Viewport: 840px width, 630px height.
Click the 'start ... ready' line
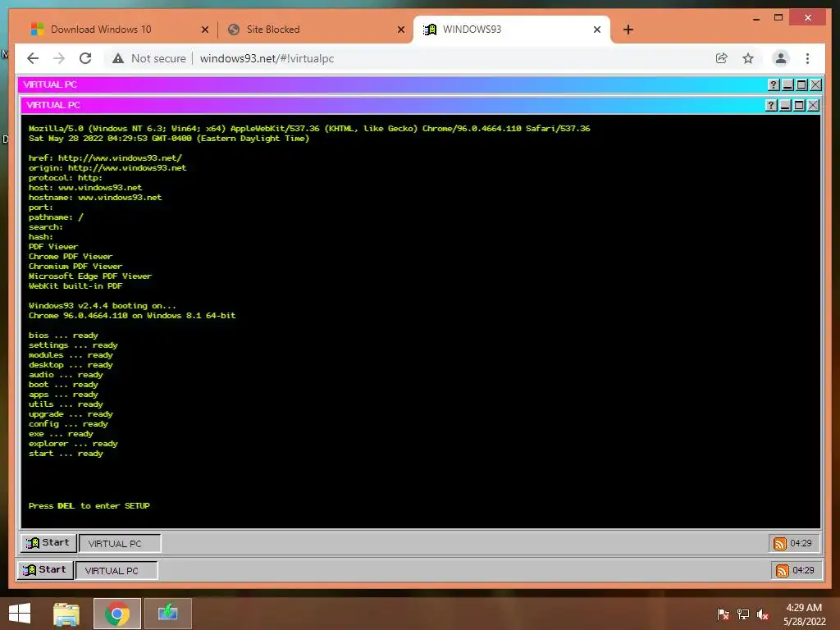[x=66, y=454]
